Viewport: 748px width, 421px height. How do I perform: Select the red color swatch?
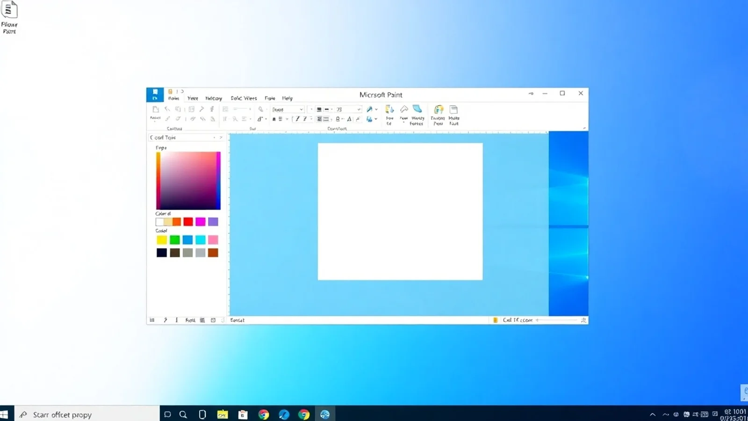coord(188,222)
